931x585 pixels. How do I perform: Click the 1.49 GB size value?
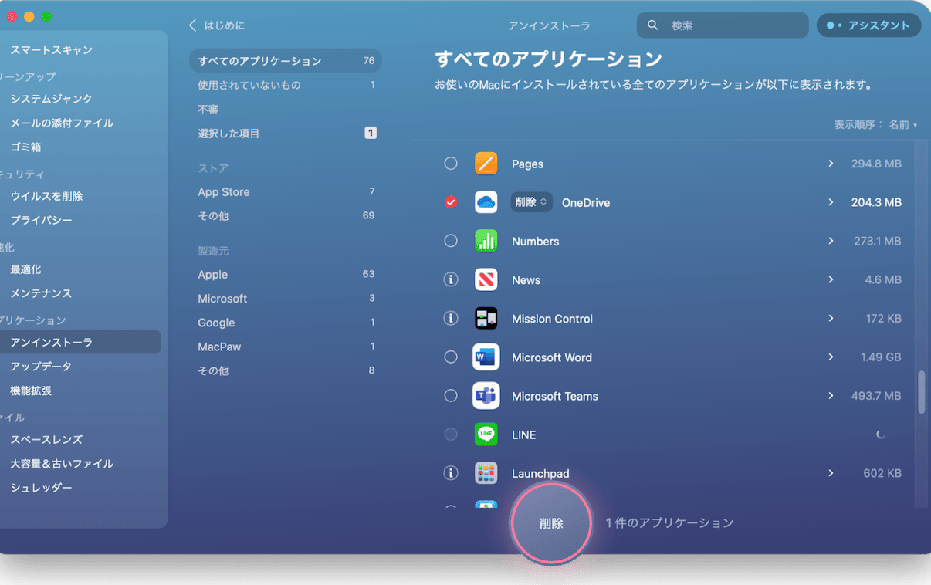click(x=881, y=357)
